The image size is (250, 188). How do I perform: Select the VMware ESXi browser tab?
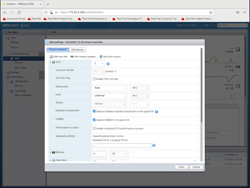[22, 4]
